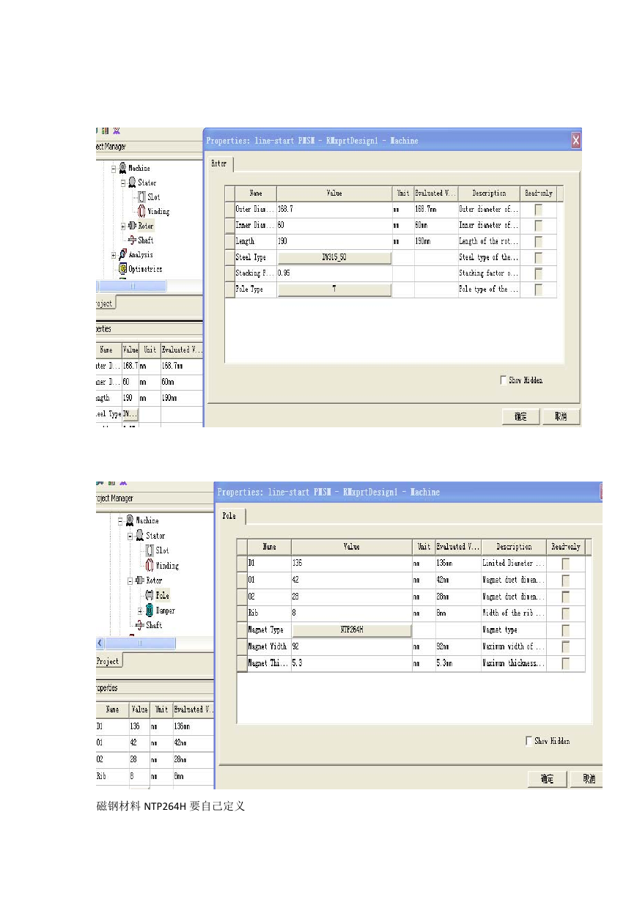Close the Rotor properties dialog with X
This screenshot has width=637, height=900.
pyautogui.click(x=576, y=141)
